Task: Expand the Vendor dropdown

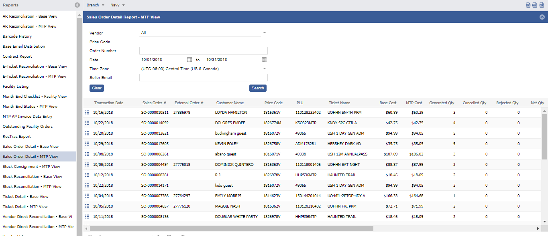Action: (x=265, y=33)
